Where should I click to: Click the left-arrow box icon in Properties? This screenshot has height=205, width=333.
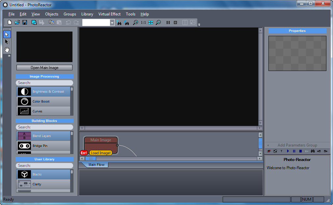pos(319,151)
